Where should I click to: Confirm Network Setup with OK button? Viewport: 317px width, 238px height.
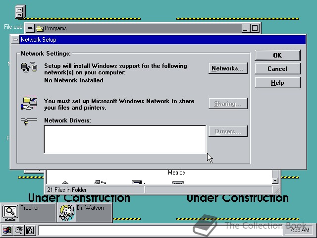(x=277, y=55)
